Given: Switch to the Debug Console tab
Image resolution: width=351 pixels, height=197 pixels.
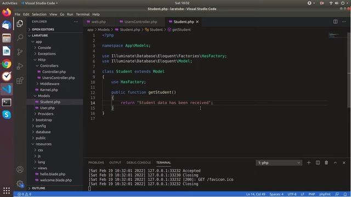Looking at the screenshot, I should (x=139, y=163).
